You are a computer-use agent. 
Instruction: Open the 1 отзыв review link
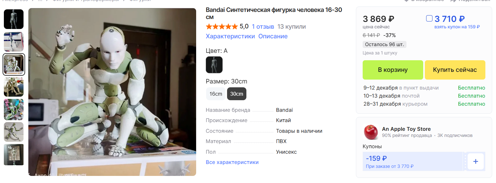pyautogui.click(x=263, y=26)
